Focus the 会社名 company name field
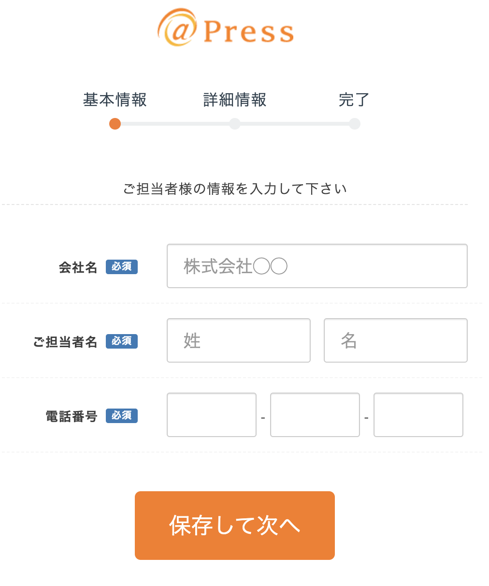The height and width of the screenshot is (586, 489). tap(317, 266)
